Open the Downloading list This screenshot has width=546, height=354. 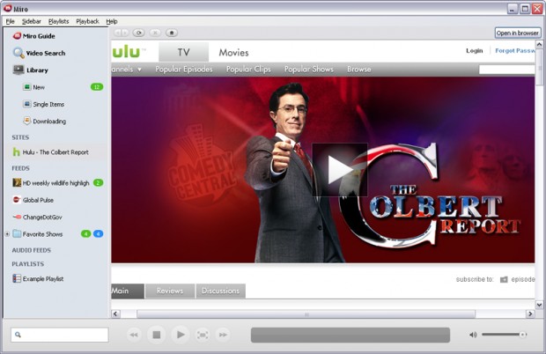click(45, 122)
